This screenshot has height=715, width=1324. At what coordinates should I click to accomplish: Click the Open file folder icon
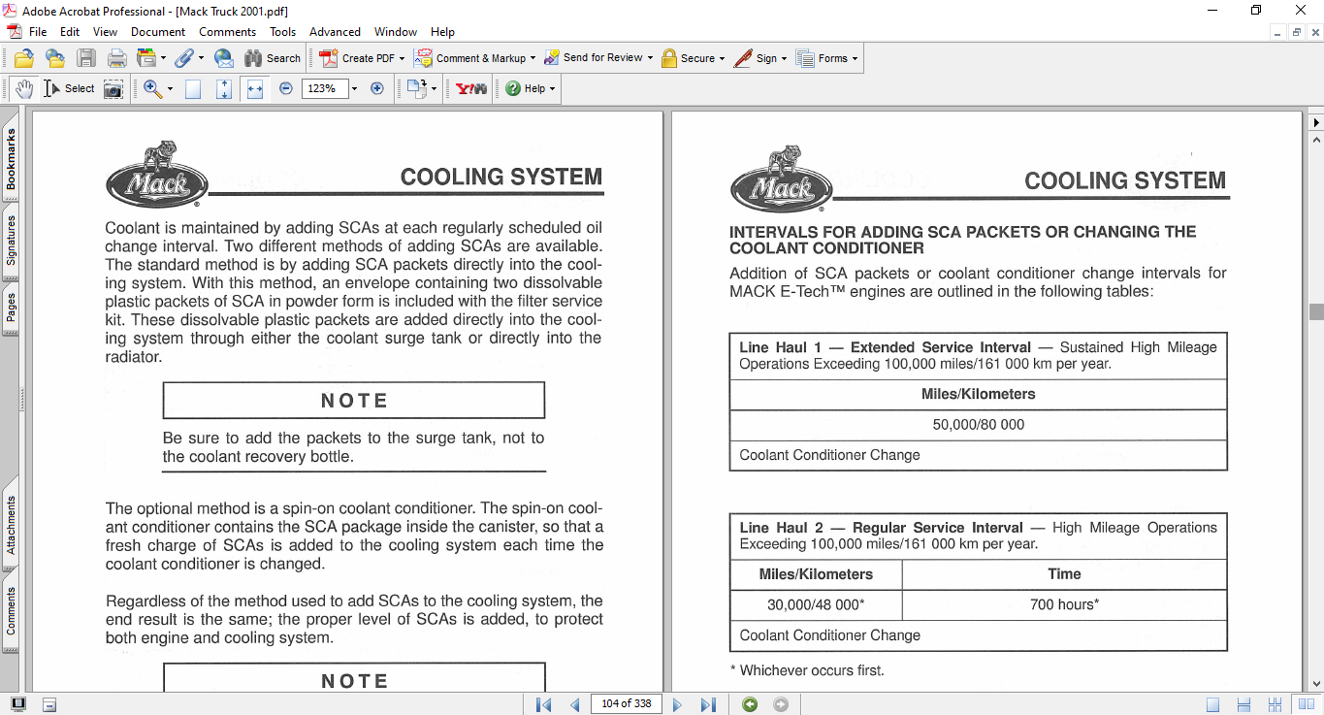24,58
